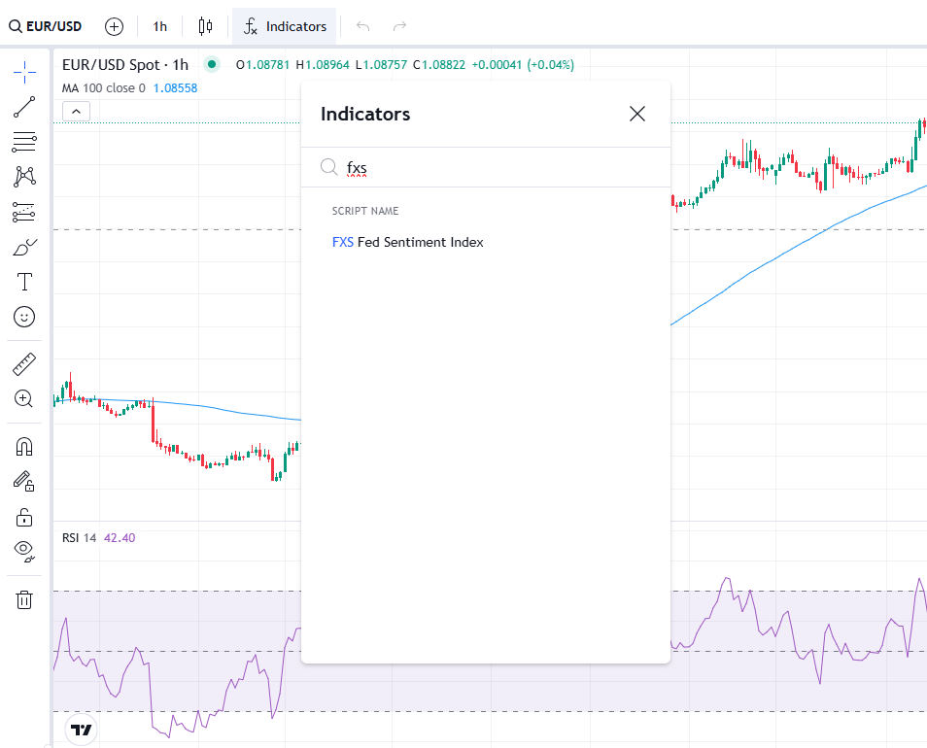
Task: Close the Indicators dialog
Action: tap(637, 114)
